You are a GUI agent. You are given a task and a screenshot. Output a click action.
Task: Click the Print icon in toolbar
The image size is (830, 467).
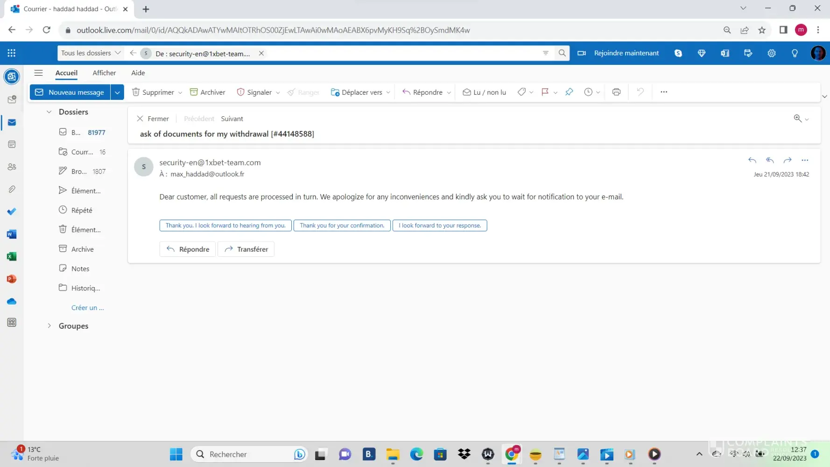click(x=616, y=92)
